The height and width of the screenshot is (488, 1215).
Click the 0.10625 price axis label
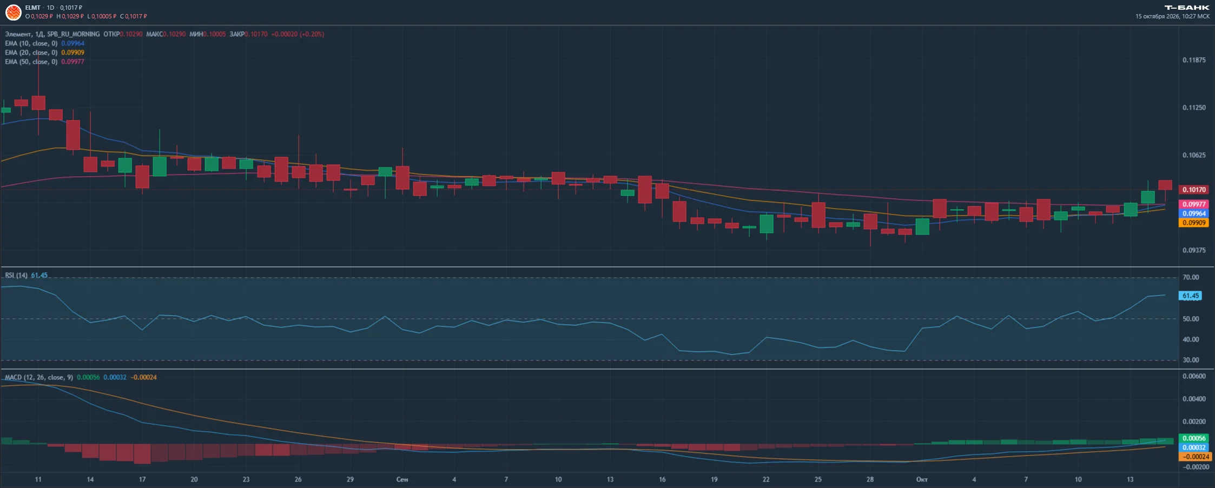[1194, 155]
